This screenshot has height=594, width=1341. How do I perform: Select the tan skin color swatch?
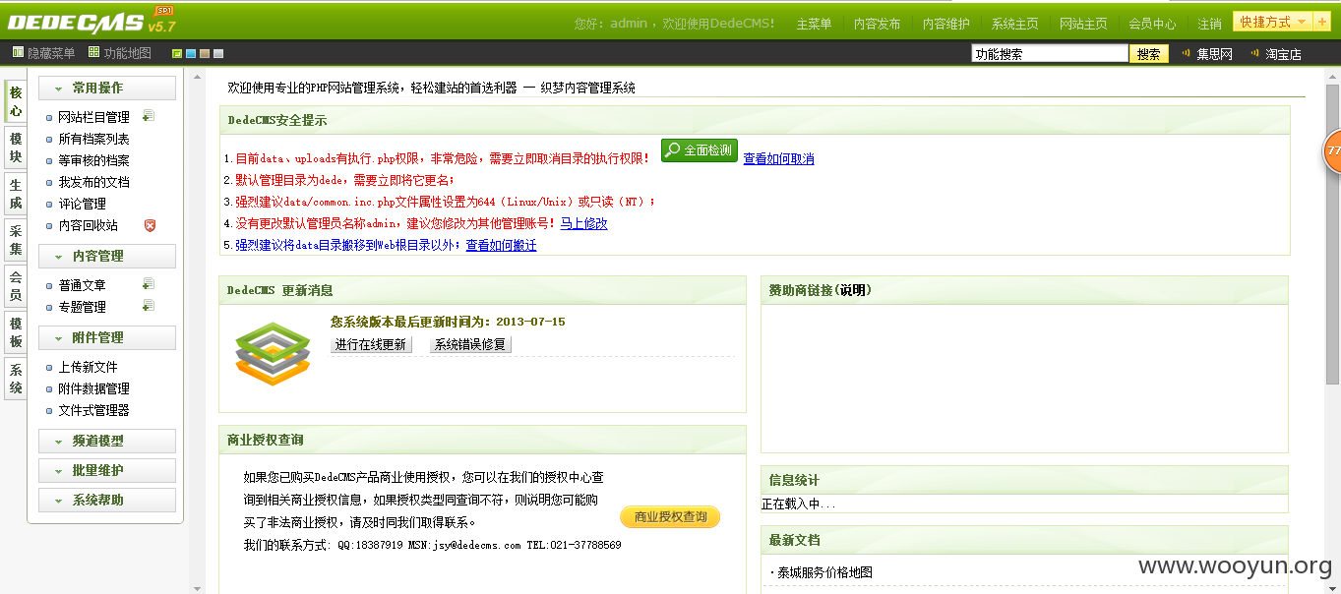coord(205,53)
